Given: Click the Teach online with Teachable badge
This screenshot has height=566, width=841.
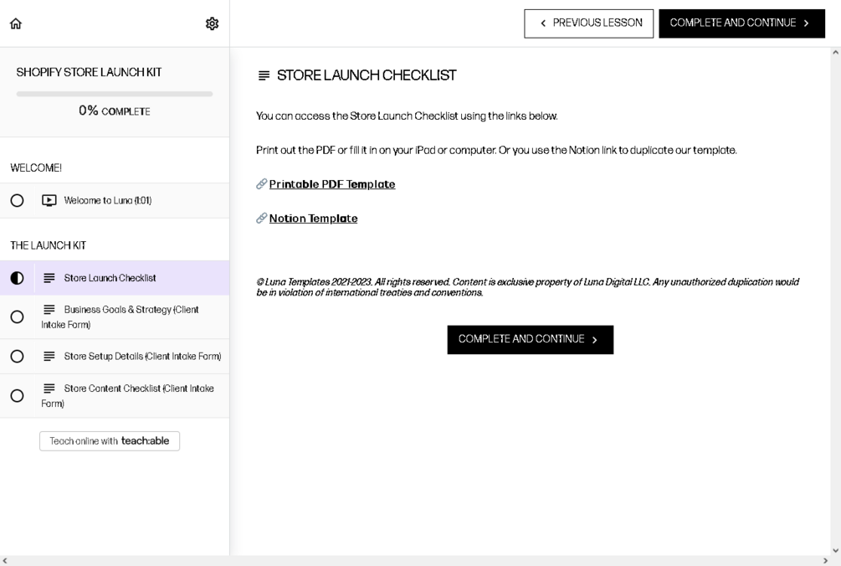Looking at the screenshot, I should 110,441.
